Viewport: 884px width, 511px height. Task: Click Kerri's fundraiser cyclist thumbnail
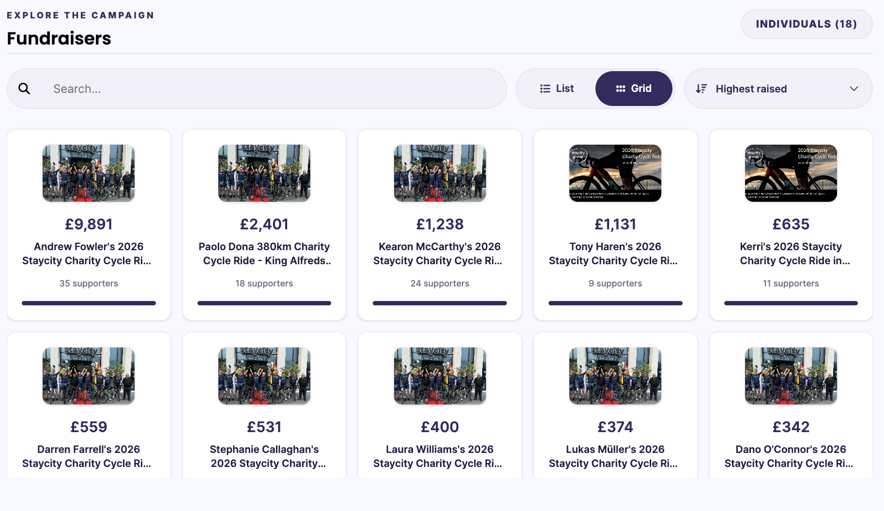[791, 173]
